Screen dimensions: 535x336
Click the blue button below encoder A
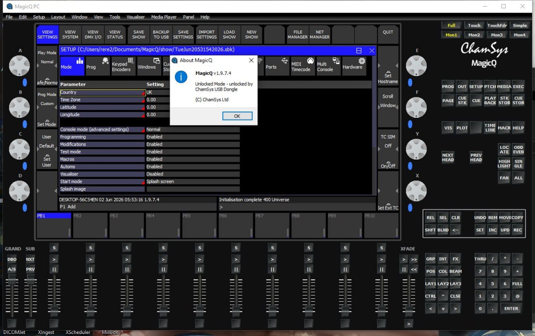point(25,82)
